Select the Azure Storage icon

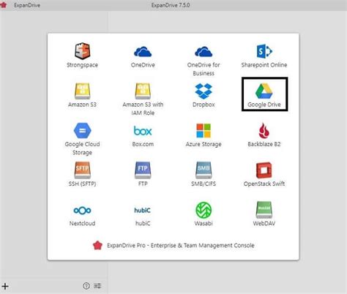click(204, 131)
